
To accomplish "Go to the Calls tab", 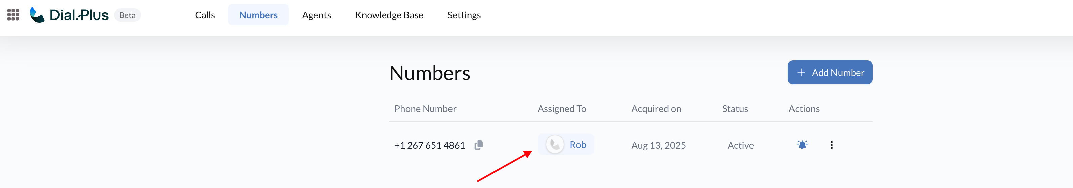I will pyautogui.click(x=205, y=15).
